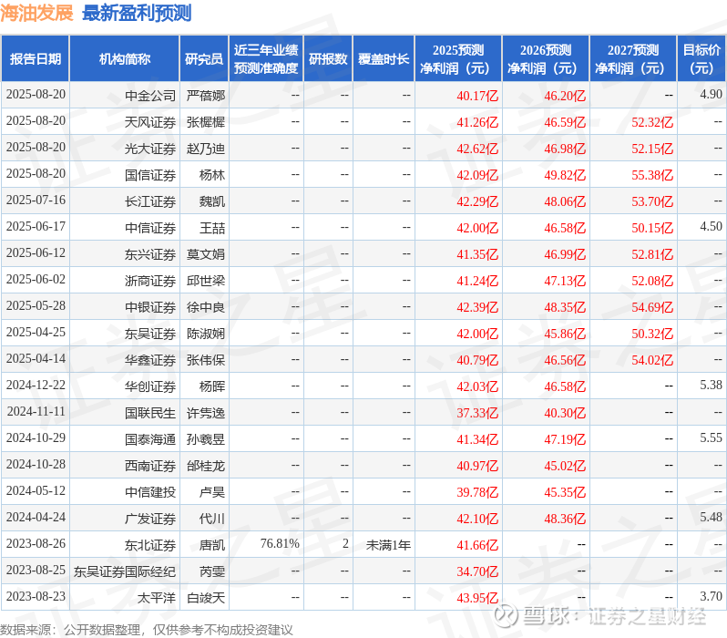This screenshot has height=638, width=727.
Task: Click 东吴证券国际经纪 institution cell
Action: [x=125, y=571]
